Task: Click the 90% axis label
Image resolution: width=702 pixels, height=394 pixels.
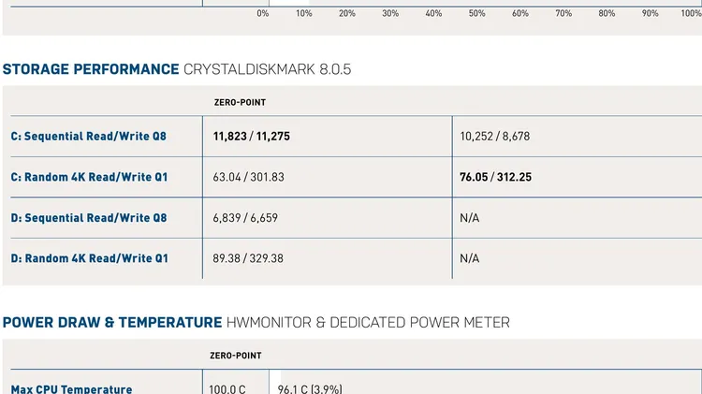Action: tap(651, 13)
